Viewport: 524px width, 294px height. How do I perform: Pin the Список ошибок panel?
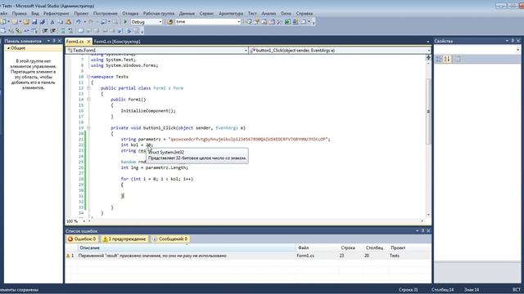click(422, 230)
